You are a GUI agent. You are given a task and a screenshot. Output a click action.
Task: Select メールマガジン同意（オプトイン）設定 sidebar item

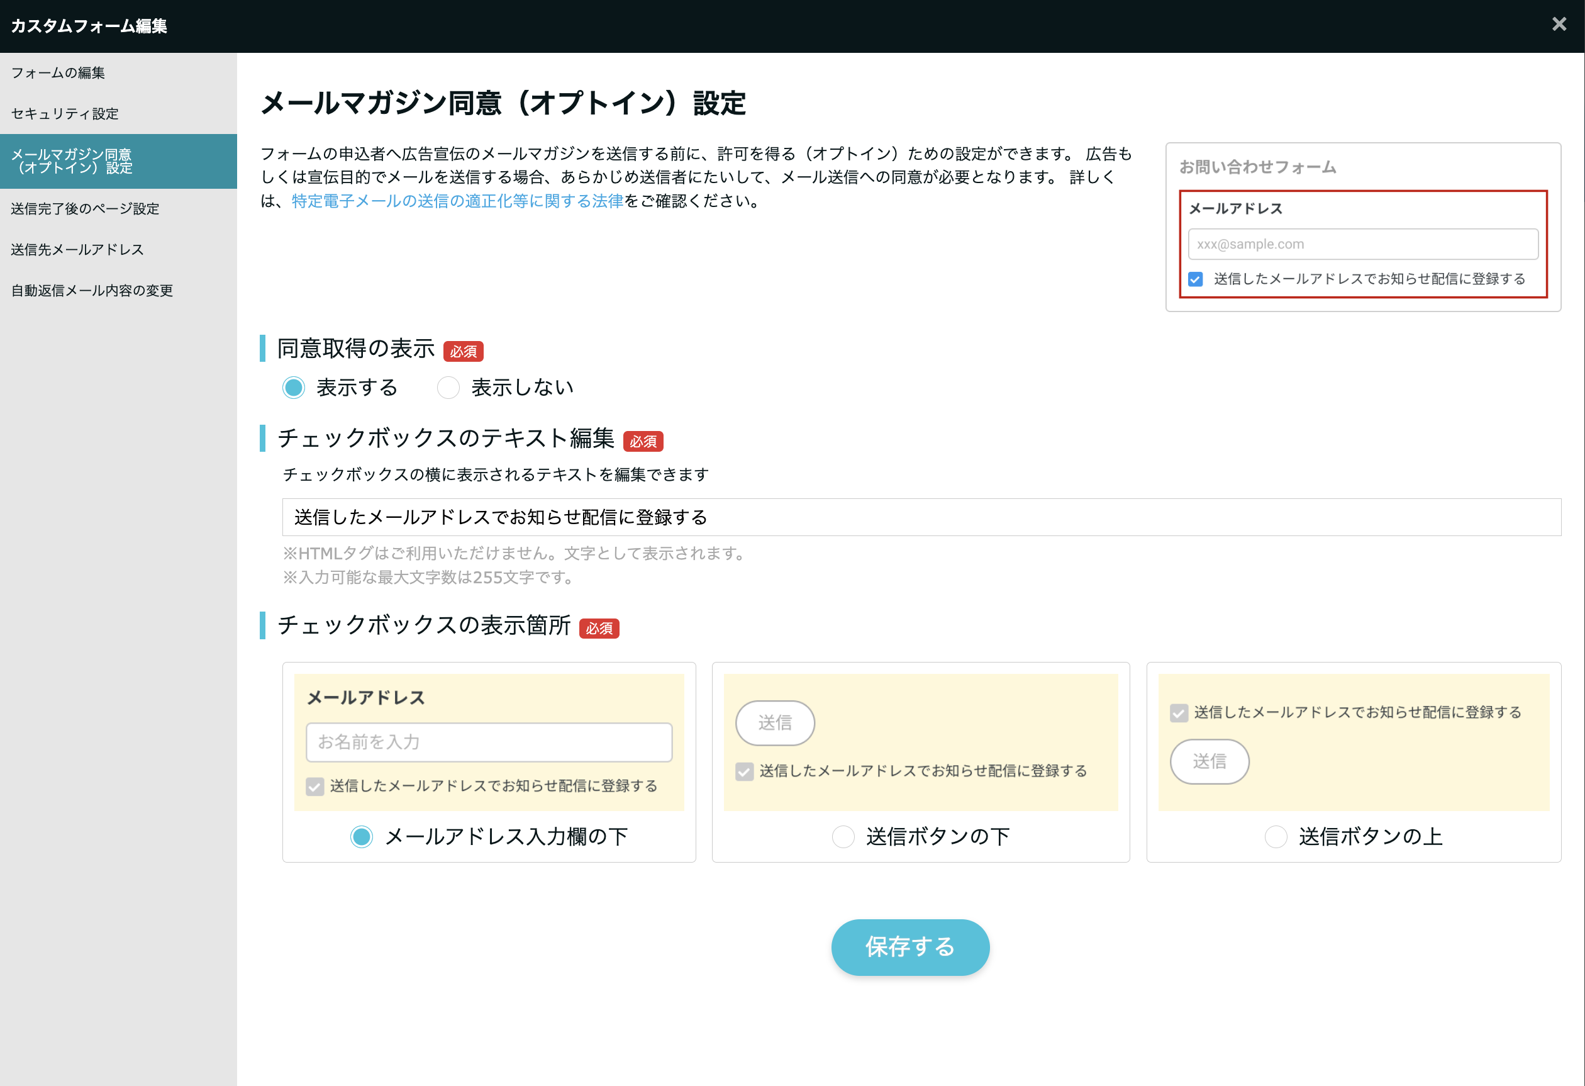point(119,161)
